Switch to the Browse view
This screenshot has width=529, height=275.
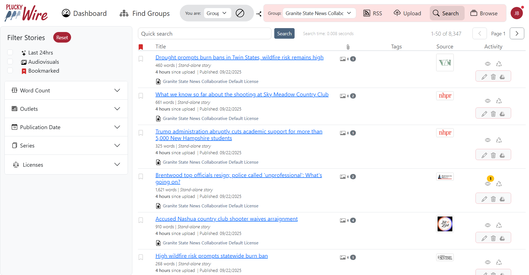(x=484, y=13)
